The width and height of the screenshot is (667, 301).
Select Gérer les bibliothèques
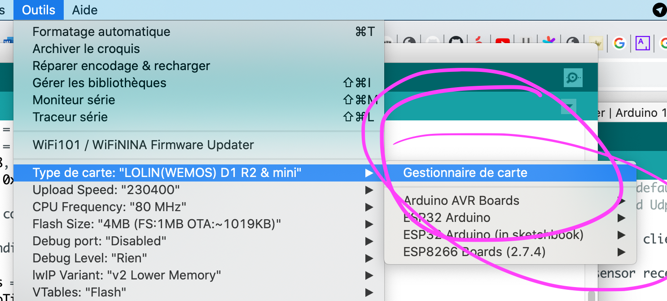(100, 83)
